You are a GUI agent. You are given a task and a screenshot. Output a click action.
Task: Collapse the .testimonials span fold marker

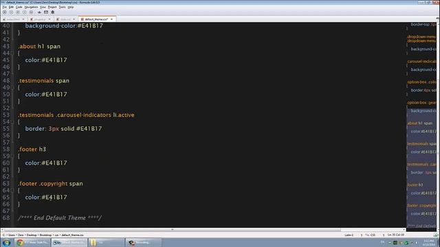click(x=12, y=87)
